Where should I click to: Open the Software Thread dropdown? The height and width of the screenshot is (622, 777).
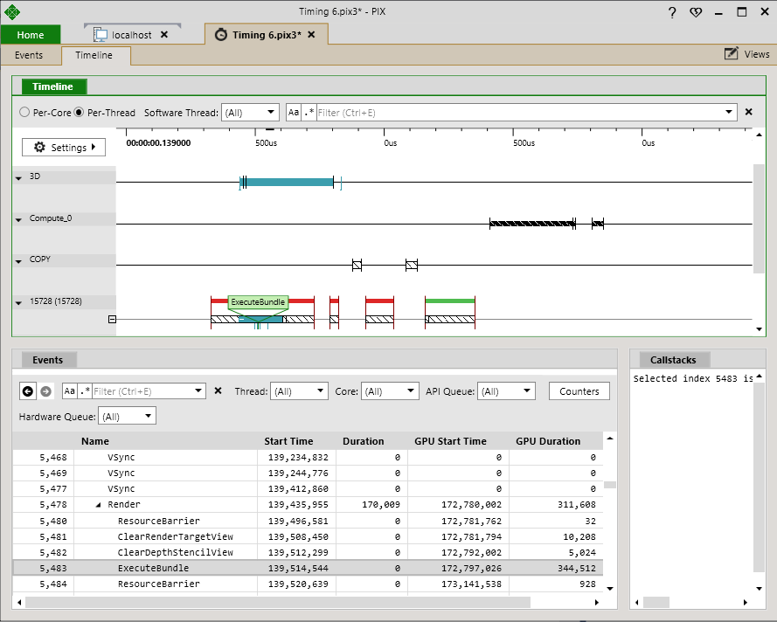(250, 113)
